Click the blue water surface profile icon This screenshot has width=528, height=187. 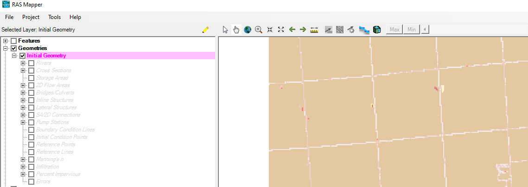364,30
